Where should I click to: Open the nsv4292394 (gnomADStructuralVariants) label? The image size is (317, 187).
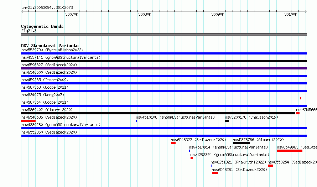(230, 155)
